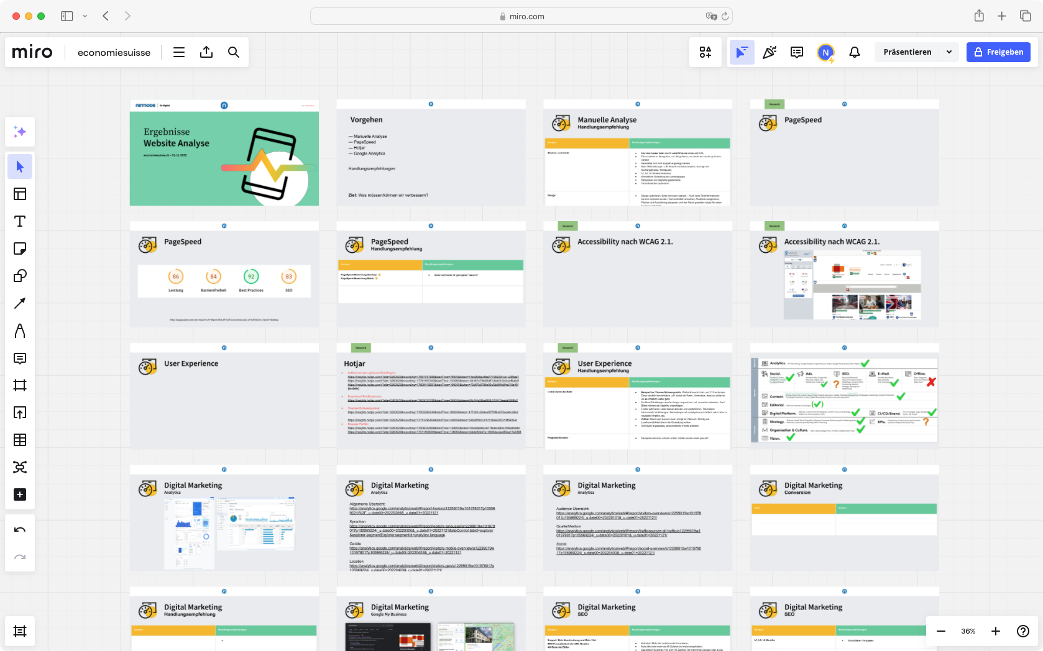The height and width of the screenshot is (651, 1043).
Task: Open Miro AI sparkle tool
Action: (20, 132)
